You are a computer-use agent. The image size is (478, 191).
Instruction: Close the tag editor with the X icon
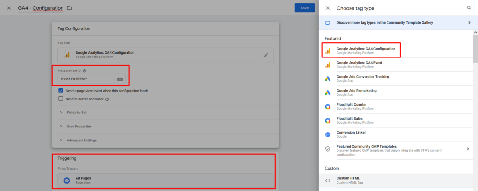point(9,8)
